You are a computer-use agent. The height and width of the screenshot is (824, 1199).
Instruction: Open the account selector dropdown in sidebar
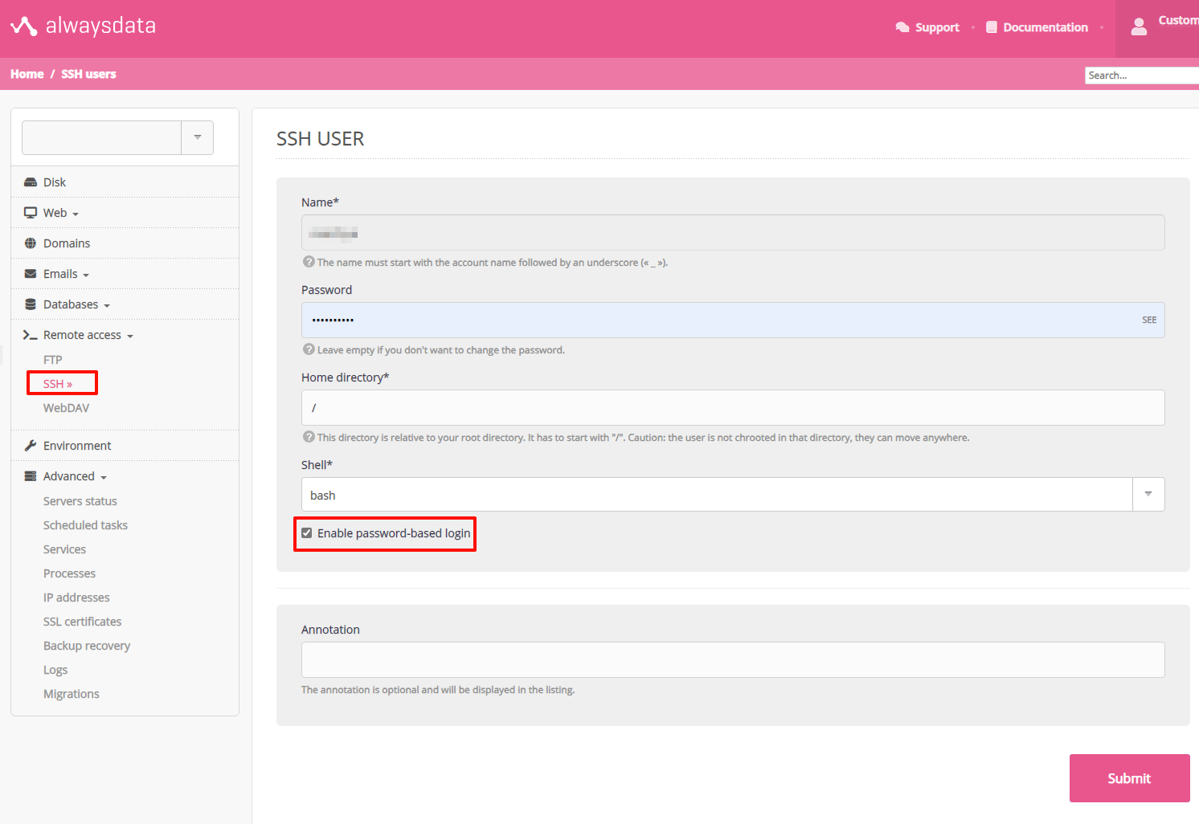pos(197,137)
